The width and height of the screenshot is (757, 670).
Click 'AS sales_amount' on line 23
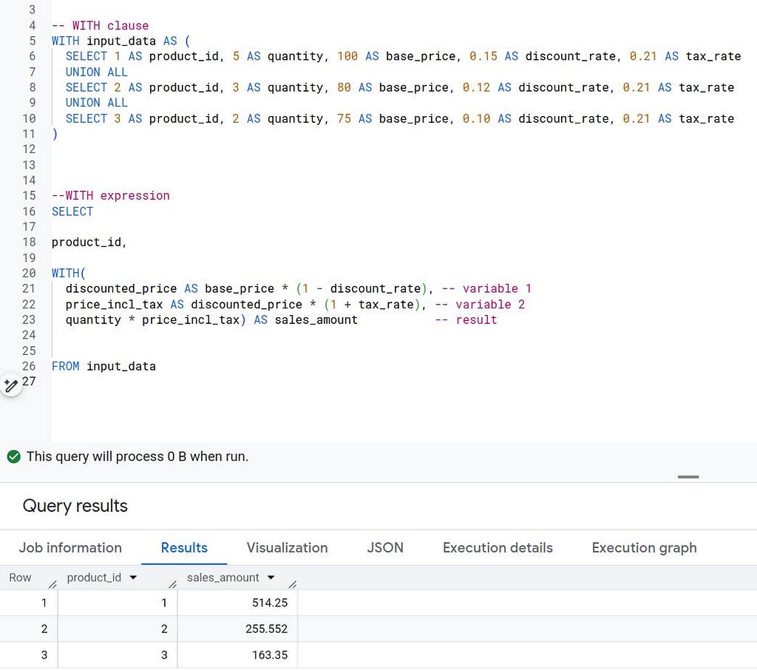coord(306,319)
